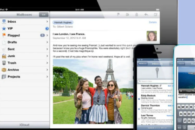The image size is (195, 130).
Task: Click the Junk bin icon
Action: point(4,56)
